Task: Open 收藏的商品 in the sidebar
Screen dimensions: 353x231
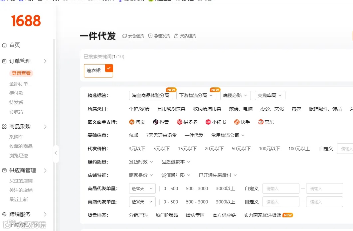Action: tap(21, 146)
